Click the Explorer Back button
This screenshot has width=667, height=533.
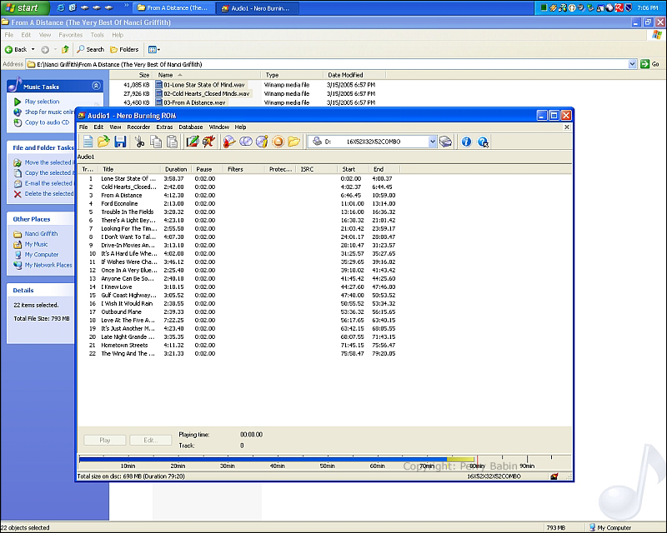16,50
